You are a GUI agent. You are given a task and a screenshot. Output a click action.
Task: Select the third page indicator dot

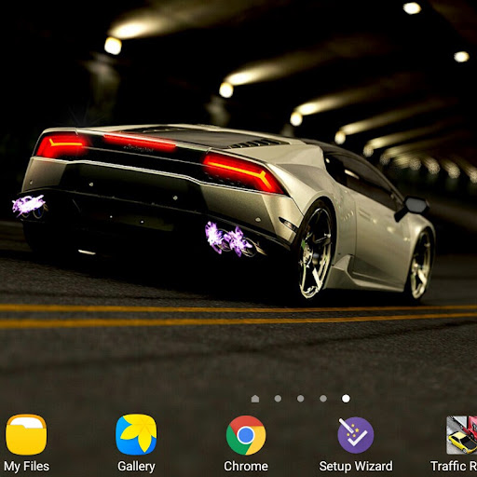tap(301, 399)
